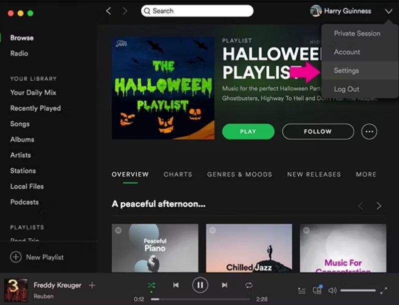
Task: Skip to next track
Action: click(224, 285)
